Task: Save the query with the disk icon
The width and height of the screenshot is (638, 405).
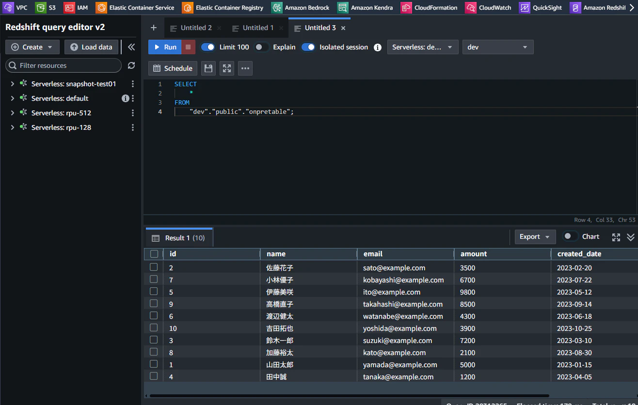Action: (208, 68)
